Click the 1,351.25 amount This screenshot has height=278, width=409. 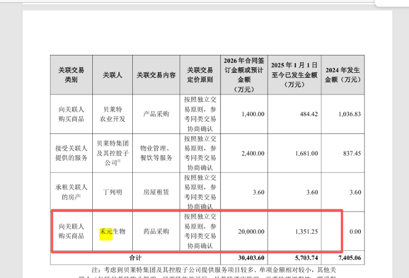[x=307, y=231]
